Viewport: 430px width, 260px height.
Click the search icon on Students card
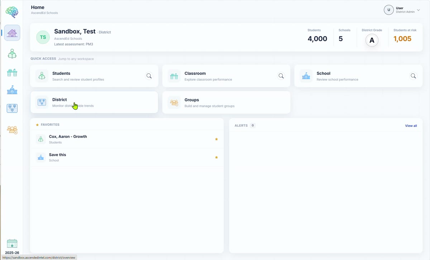coord(149,76)
